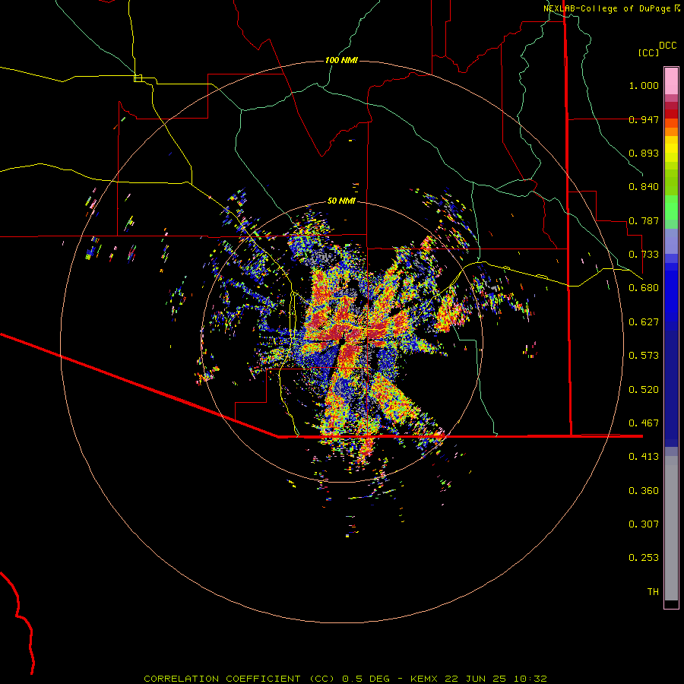This screenshot has height=684, width=684.
Task: Click the 0.947 legend value
Action: click(x=644, y=119)
